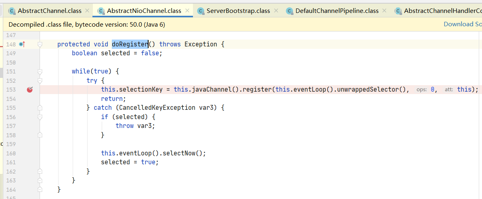482x199 pixels.
Task: Remove the breakpoint on line 153
Action: click(30, 90)
